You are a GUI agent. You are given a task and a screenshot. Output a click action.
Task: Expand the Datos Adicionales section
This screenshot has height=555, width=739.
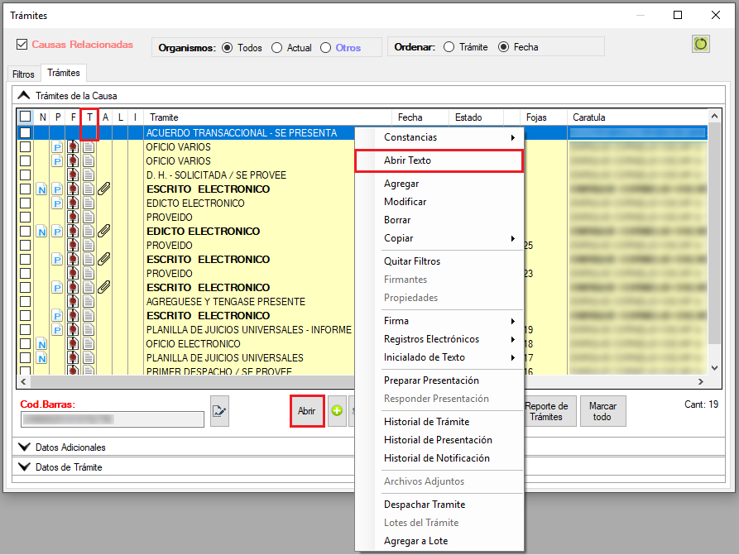click(24, 447)
